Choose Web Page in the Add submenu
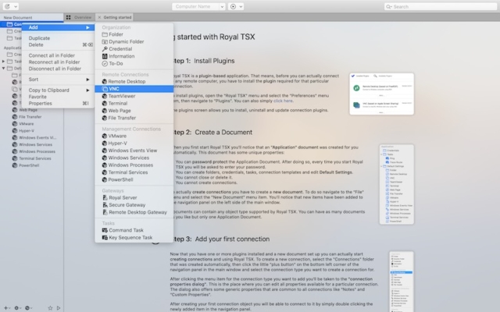Viewport: 500px width, 312px height. pos(134,111)
